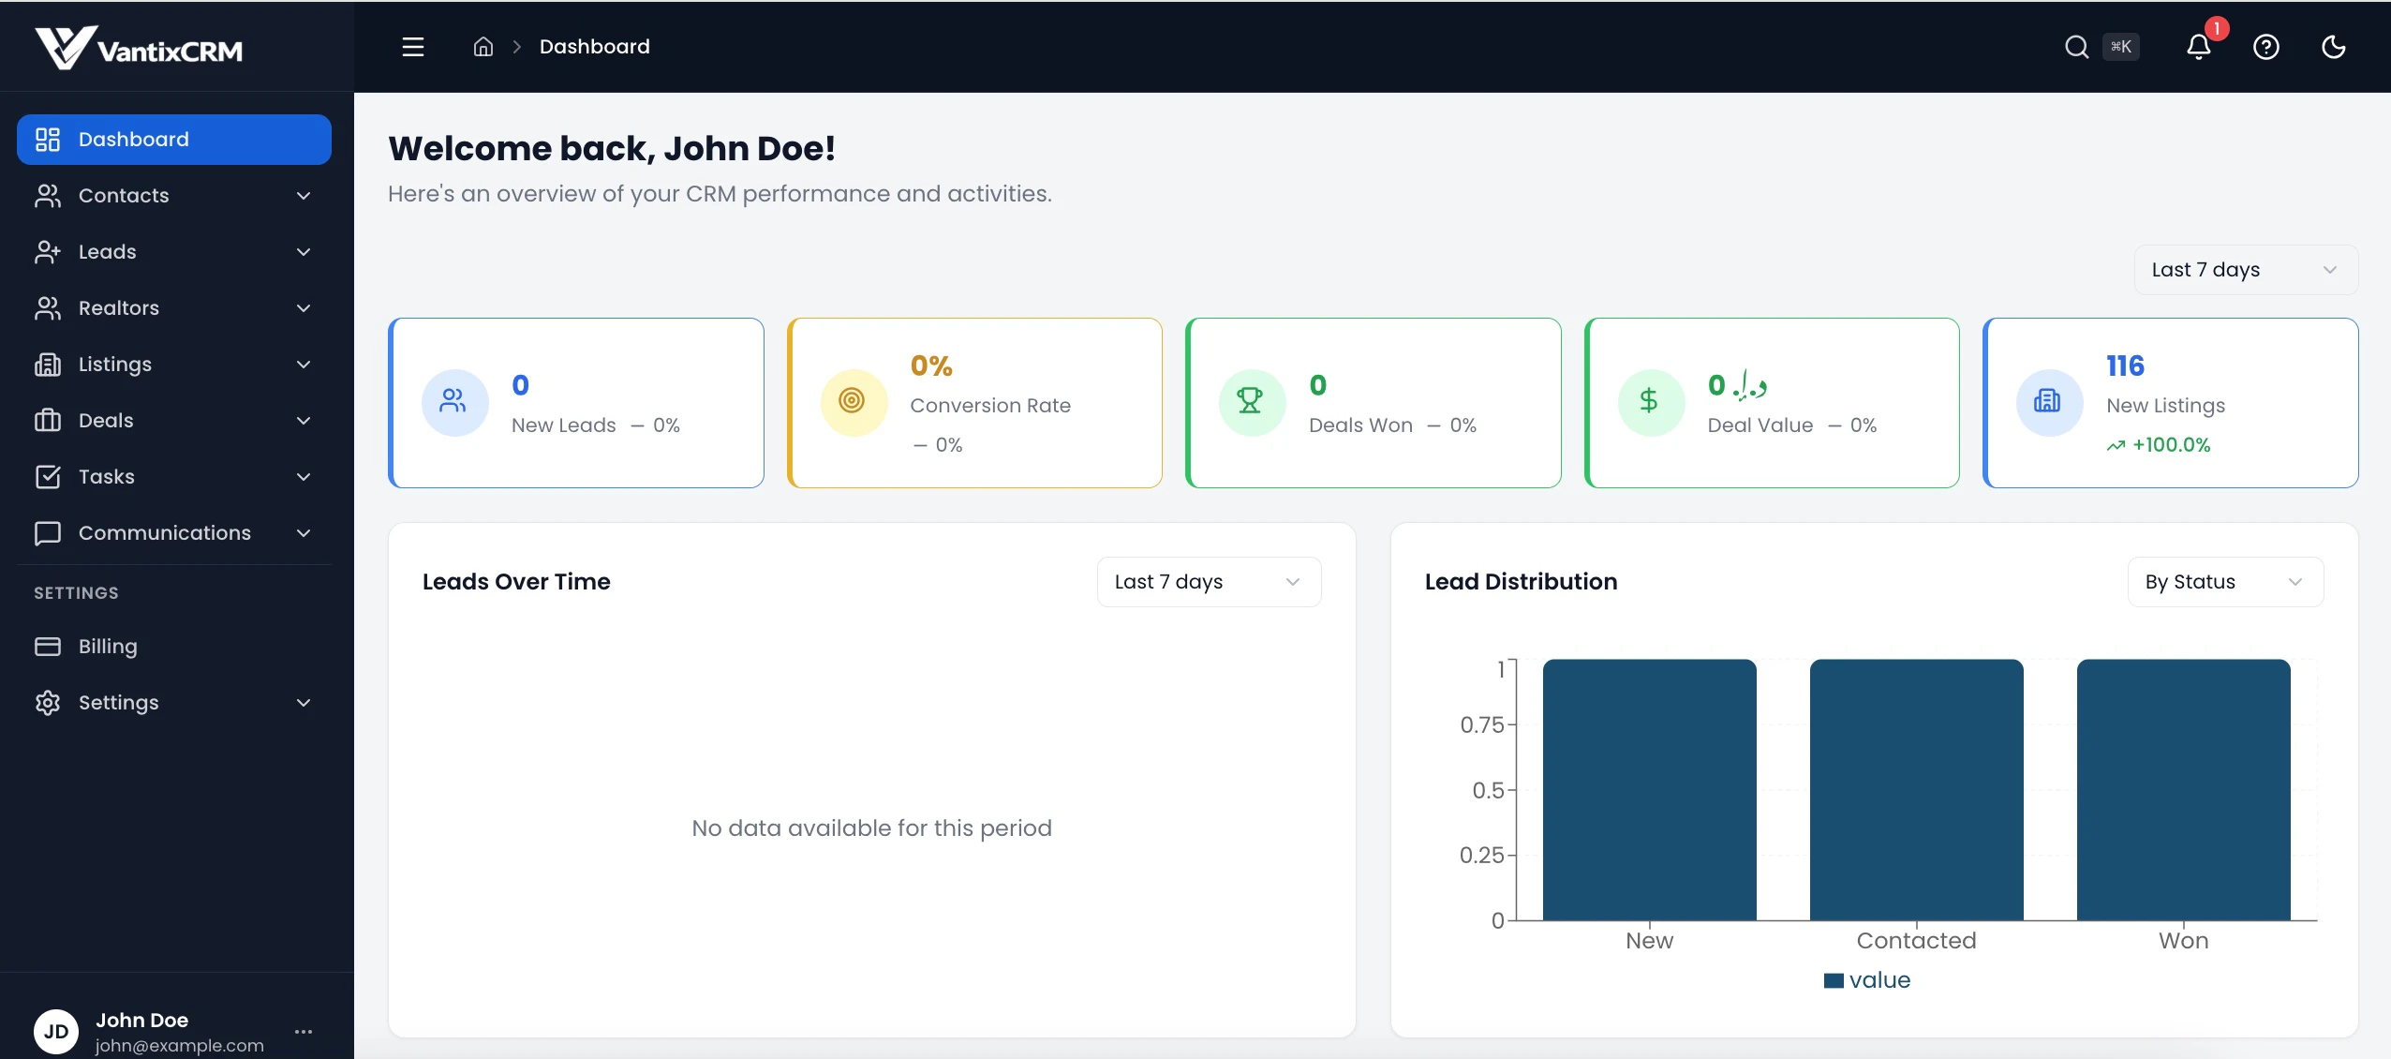Click the Conversion Rate target icon
Image resolution: width=2391 pixels, height=1059 pixels.
[853, 402]
